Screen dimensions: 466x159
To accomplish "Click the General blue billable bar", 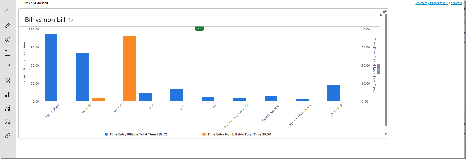I will tap(82, 77).
